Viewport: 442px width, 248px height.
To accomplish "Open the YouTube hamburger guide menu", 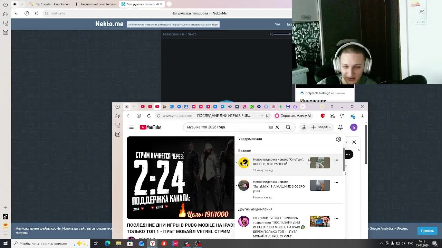I will 132,127.
